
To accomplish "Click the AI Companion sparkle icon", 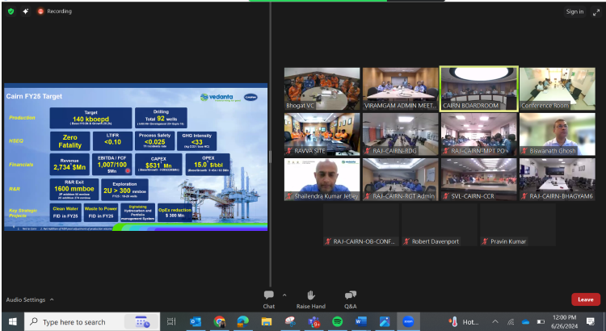I will pyautogui.click(x=26, y=11).
